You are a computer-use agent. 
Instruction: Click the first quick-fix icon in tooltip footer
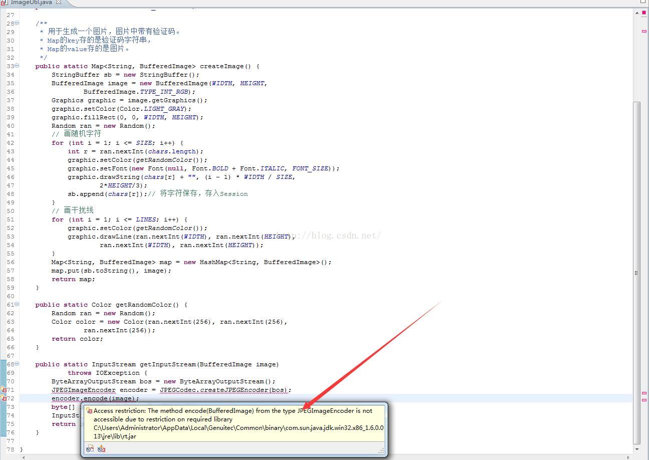[90, 448]
